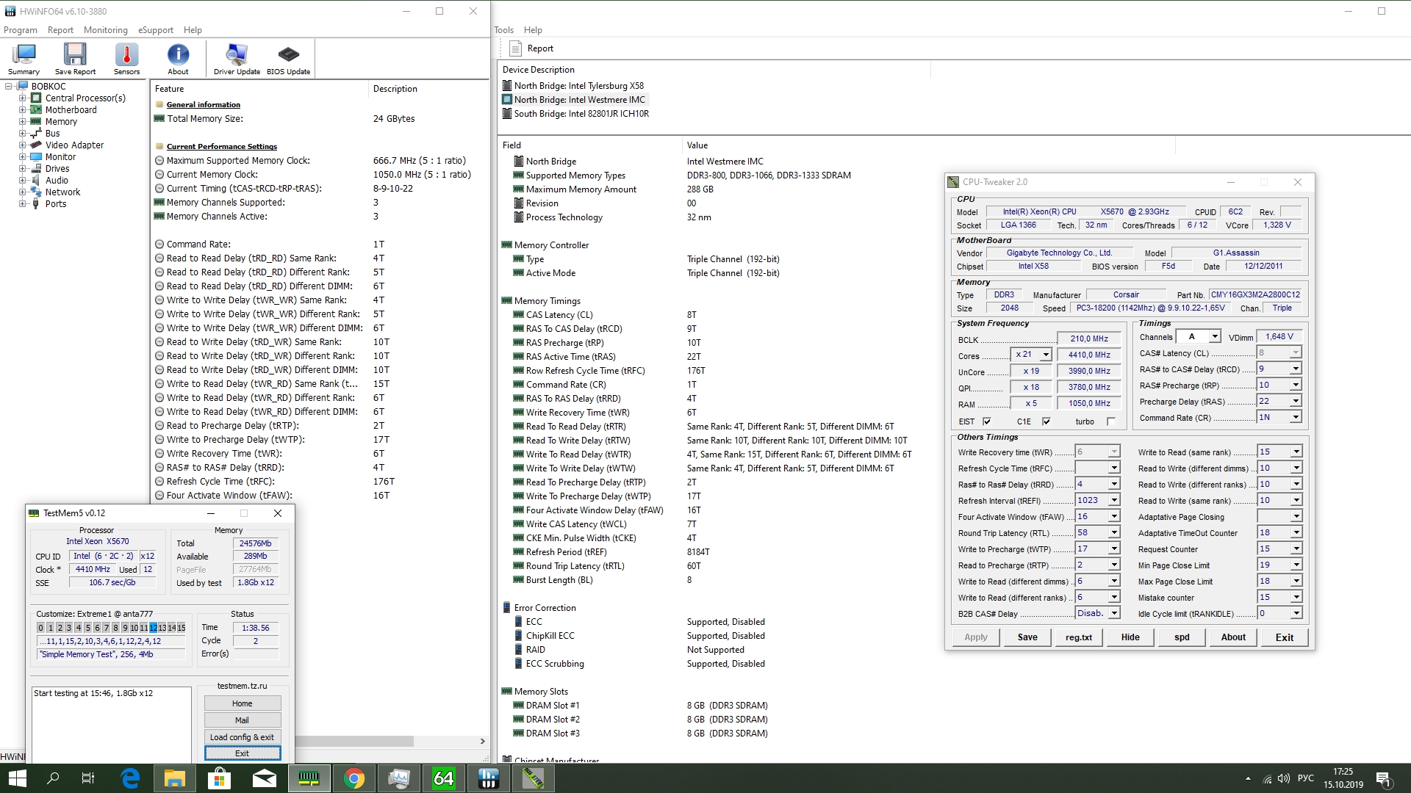Click the Summary toolbar icon
Viewport: 1411px width, 793px height.
pyautogui.click(x=24, y=59)
